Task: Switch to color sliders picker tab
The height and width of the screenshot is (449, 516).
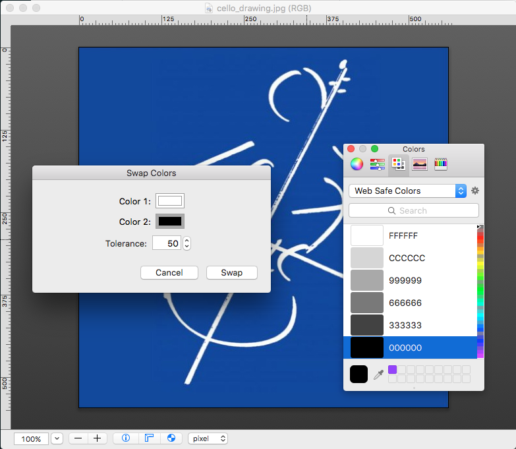Action: click(377, 164)
